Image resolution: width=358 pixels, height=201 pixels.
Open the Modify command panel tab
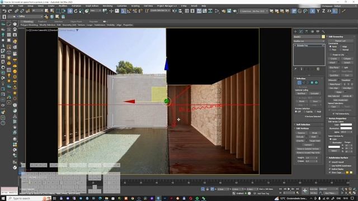pos(301,31)
